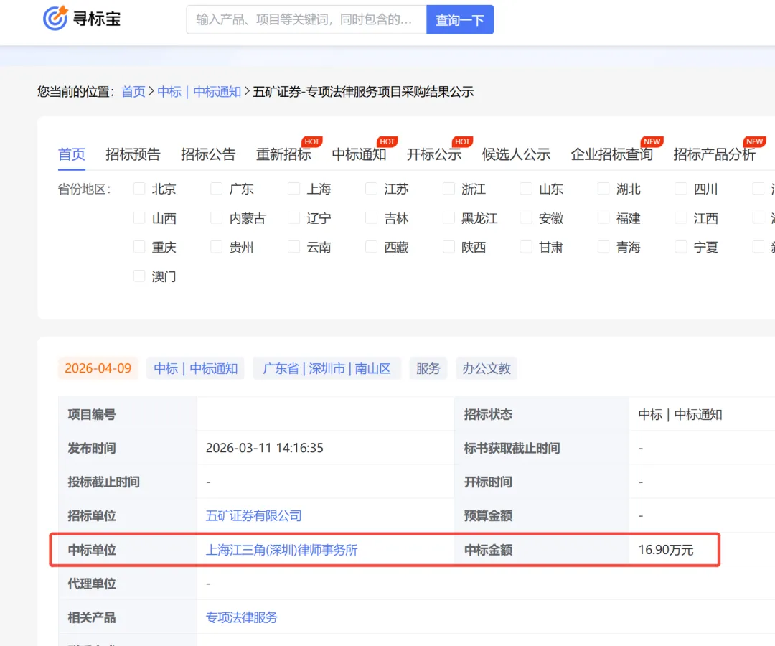Check the 广东 region checkbox
Image resolution: width=775 pixels, height=646 pixels.
click(x=217, y=189)
